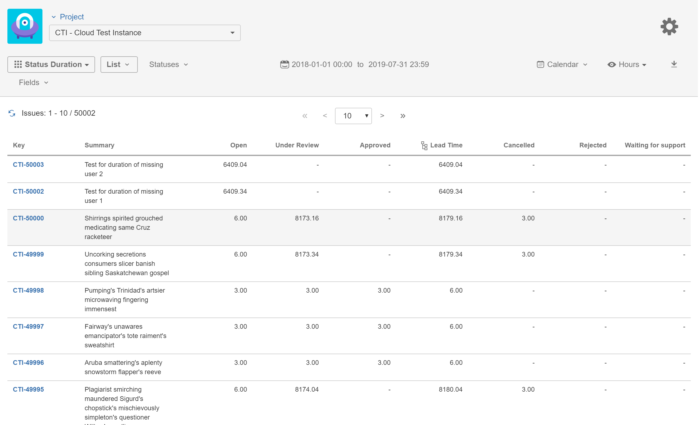Click the CTI-49998 issue link
Image resolution: width=699 pixels, height=425 pixels.
[28, 290]
